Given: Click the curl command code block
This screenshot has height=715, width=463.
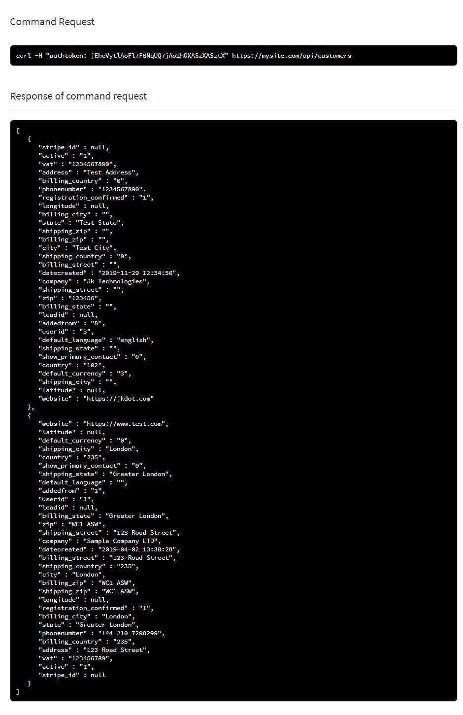Looking at the screenshot, I should tap(233, 56).
